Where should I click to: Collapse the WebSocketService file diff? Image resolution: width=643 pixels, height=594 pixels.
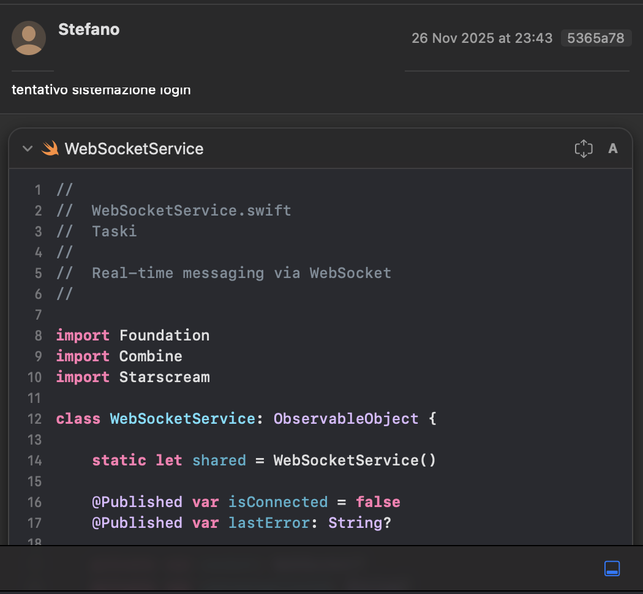tap(28, 148)
